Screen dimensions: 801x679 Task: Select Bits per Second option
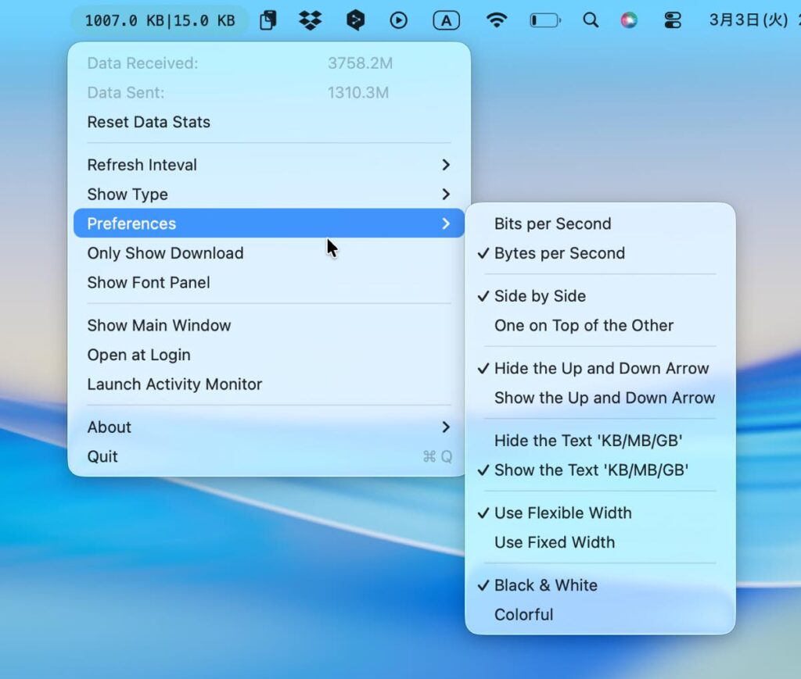tap(552, 223)
